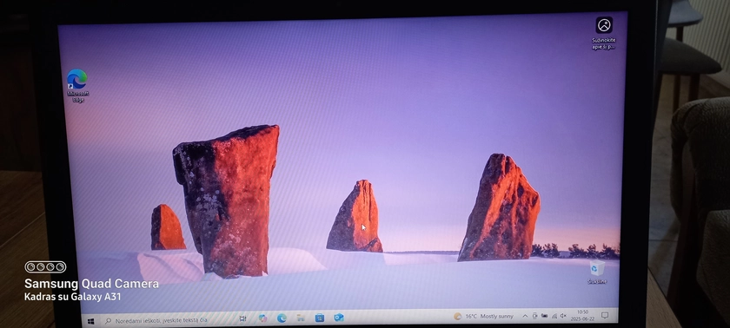Open the 16°C Mostly sunny weather widget
Viewport: 730px width, 328px height.
(484, 317)
